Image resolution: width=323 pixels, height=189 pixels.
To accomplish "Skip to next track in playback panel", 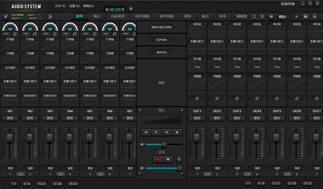I will (167, 132).
